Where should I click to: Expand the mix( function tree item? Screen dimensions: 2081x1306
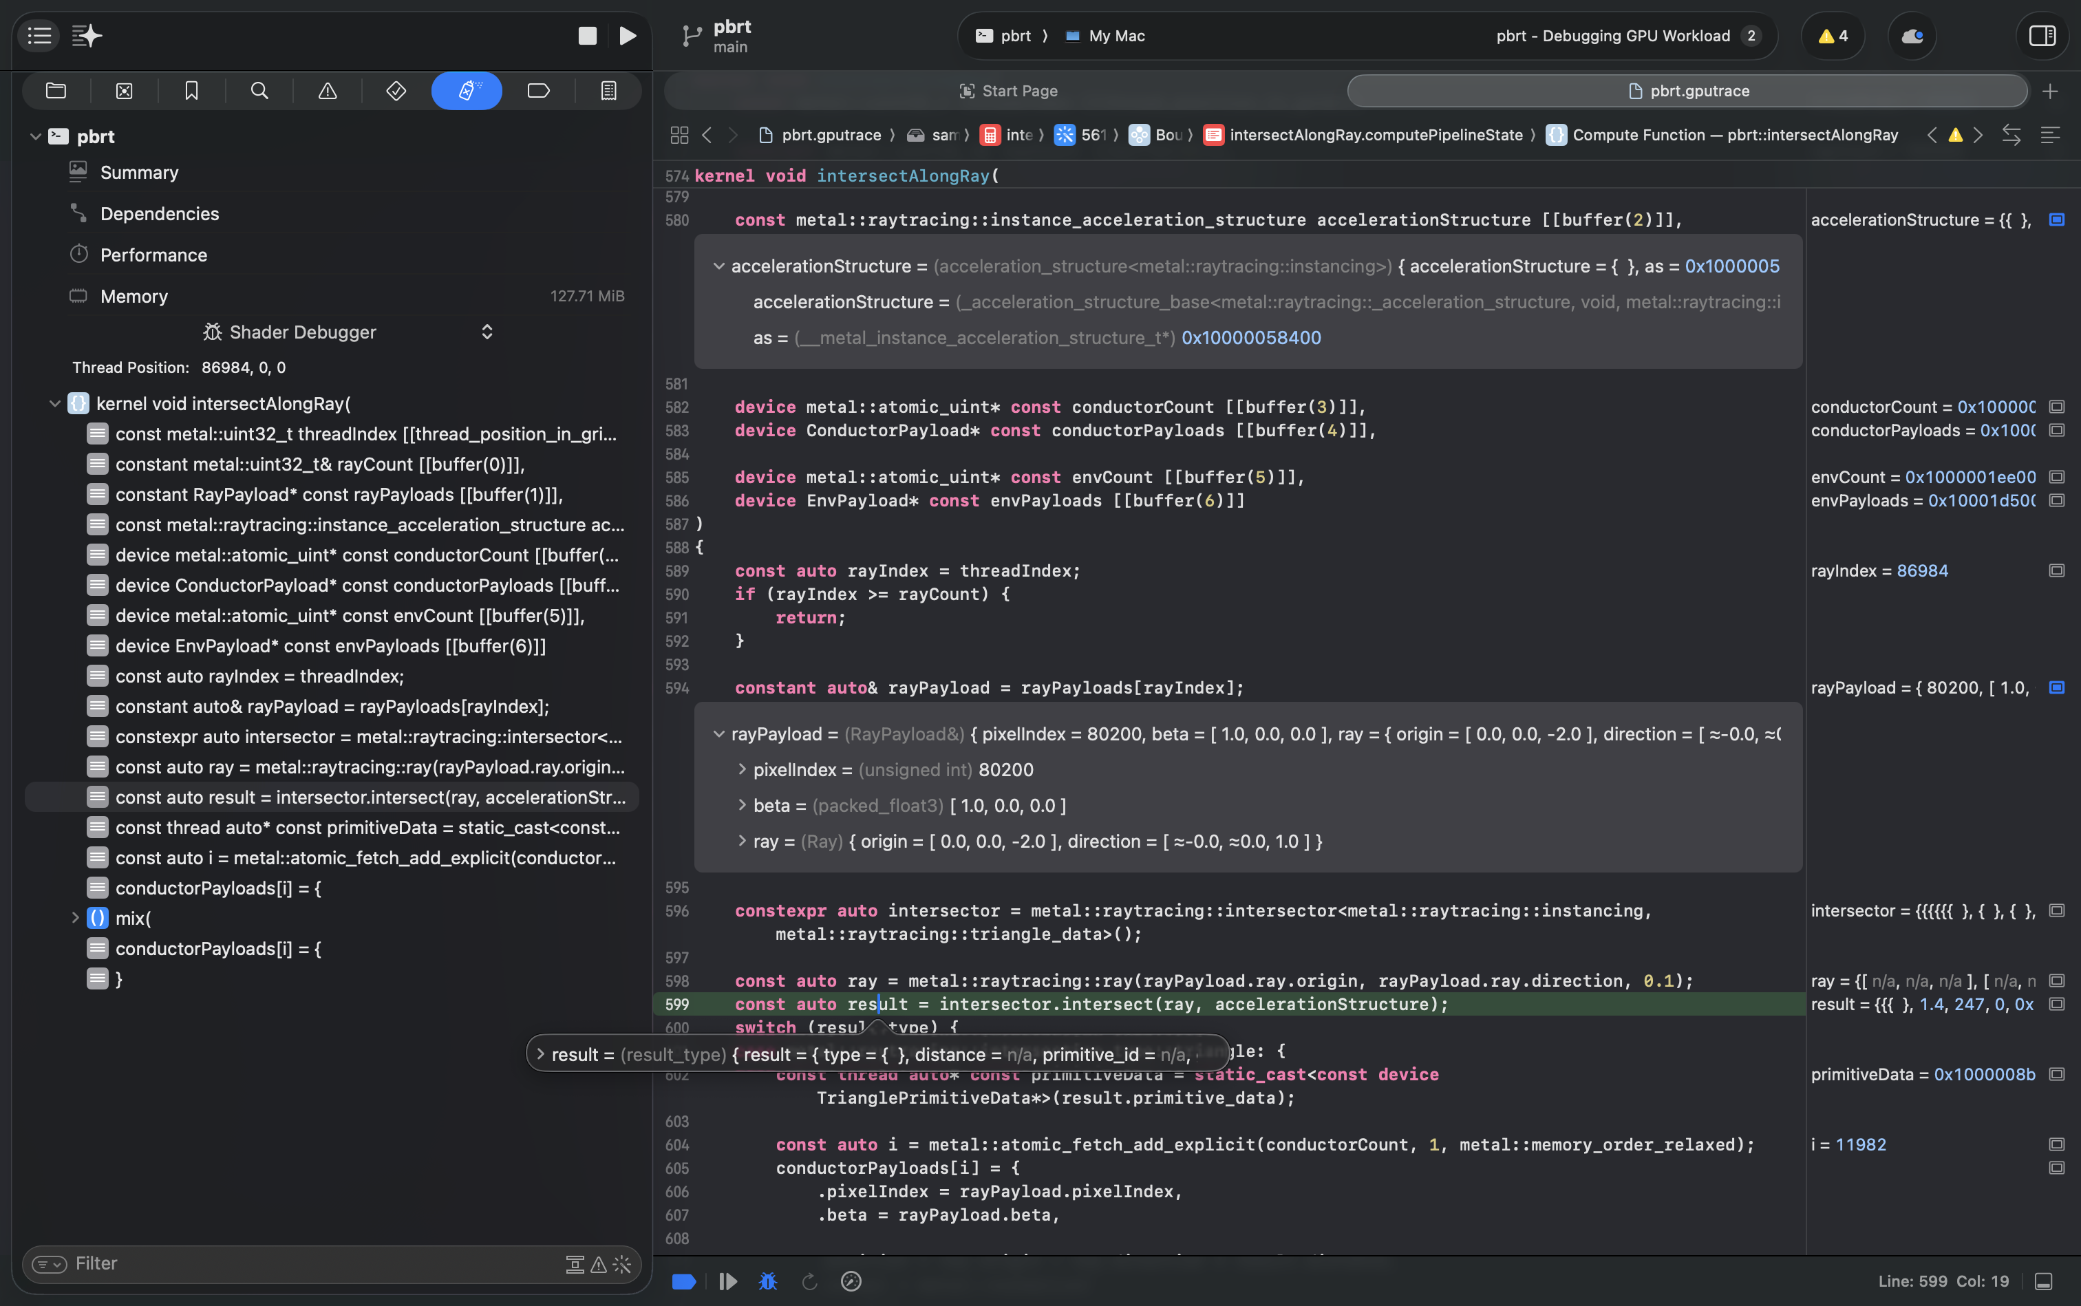click(x=75, y=918)
